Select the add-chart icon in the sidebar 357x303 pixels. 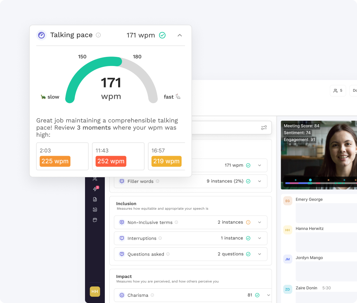tap(95, 209)
